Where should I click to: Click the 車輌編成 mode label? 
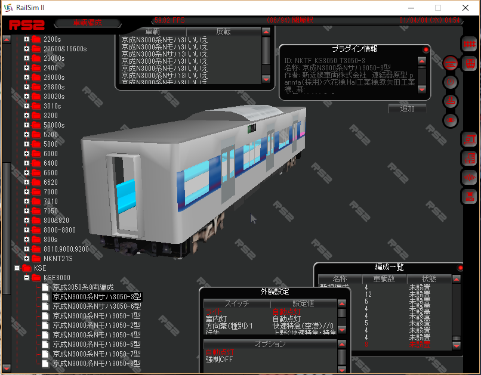coord(87,23)
